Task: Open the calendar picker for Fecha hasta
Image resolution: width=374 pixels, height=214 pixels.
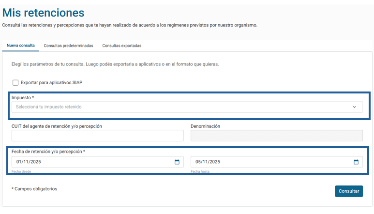Action: click(356, 162)
